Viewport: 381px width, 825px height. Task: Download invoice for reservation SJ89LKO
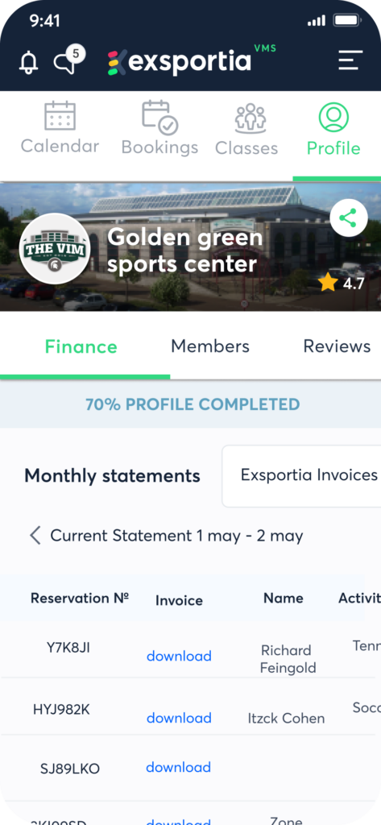[x=178, y=767]
